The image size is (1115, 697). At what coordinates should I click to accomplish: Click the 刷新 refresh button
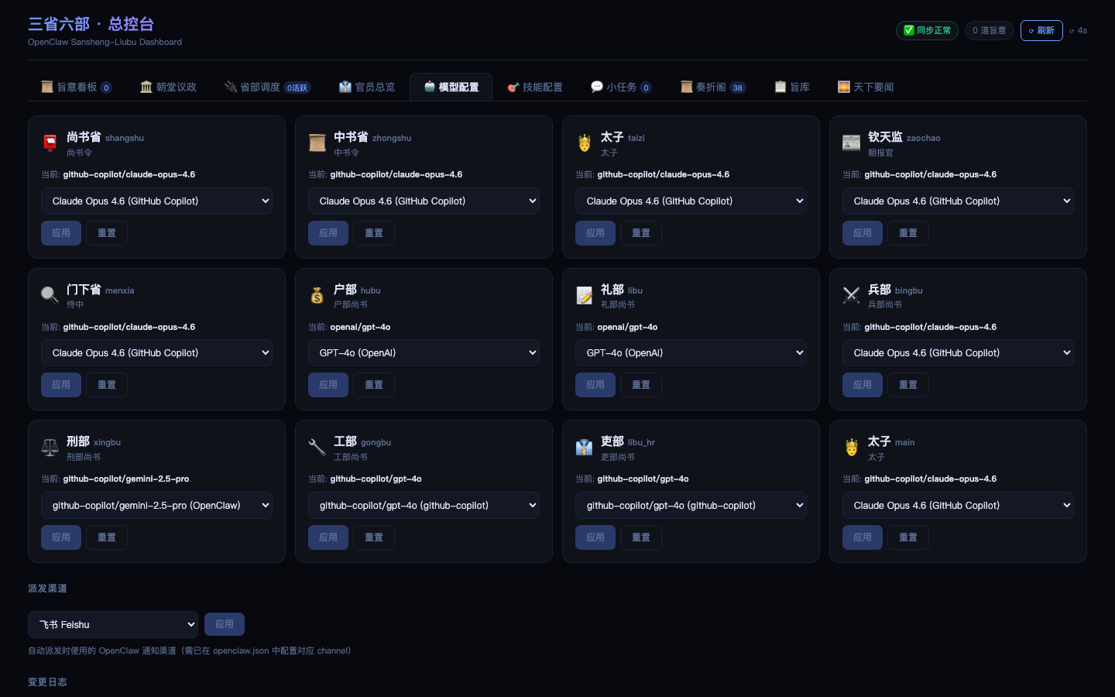[x=1041, y=30]
